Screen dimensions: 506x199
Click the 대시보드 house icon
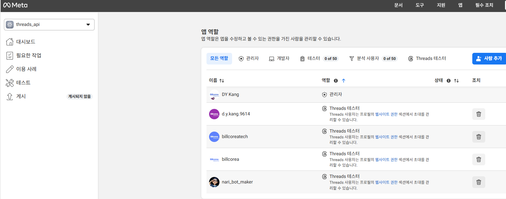[x=10, y=42]
